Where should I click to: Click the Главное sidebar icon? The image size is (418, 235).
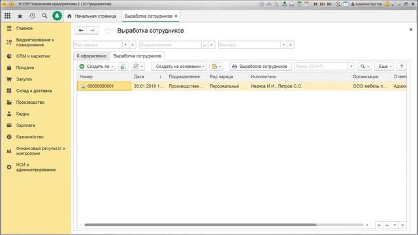[x=9, y=28]
